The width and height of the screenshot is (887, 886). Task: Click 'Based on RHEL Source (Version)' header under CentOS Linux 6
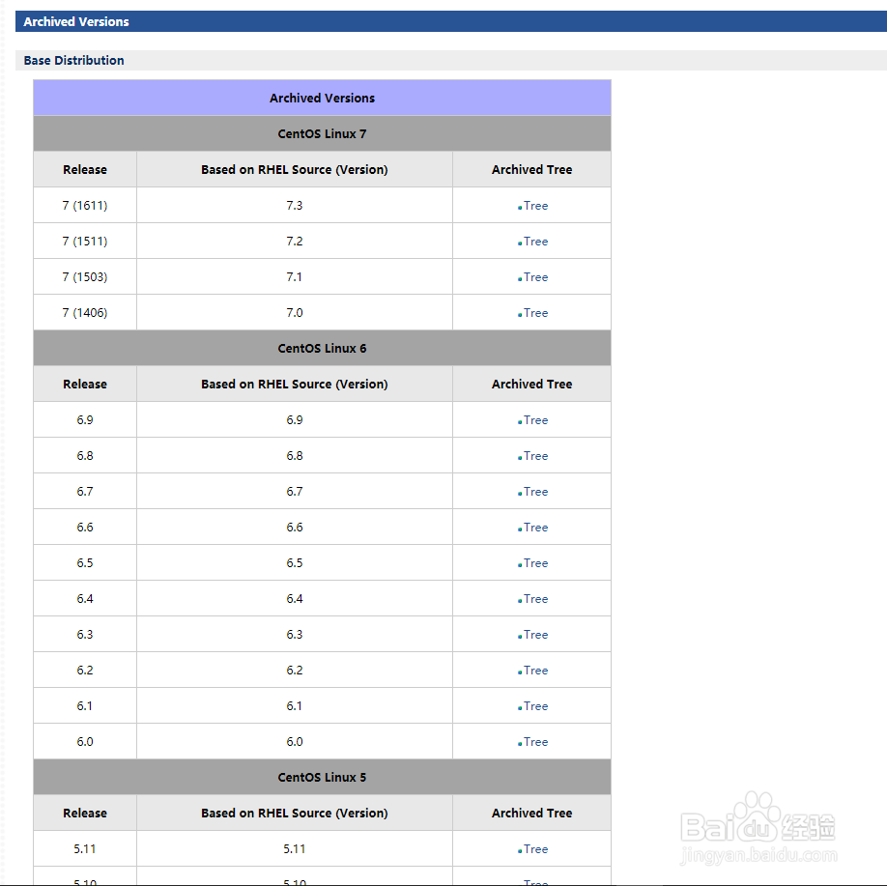point(294,384)
